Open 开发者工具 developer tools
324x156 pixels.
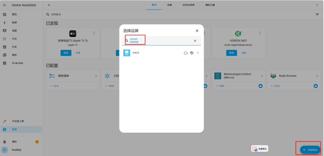[x=22, y=121]
